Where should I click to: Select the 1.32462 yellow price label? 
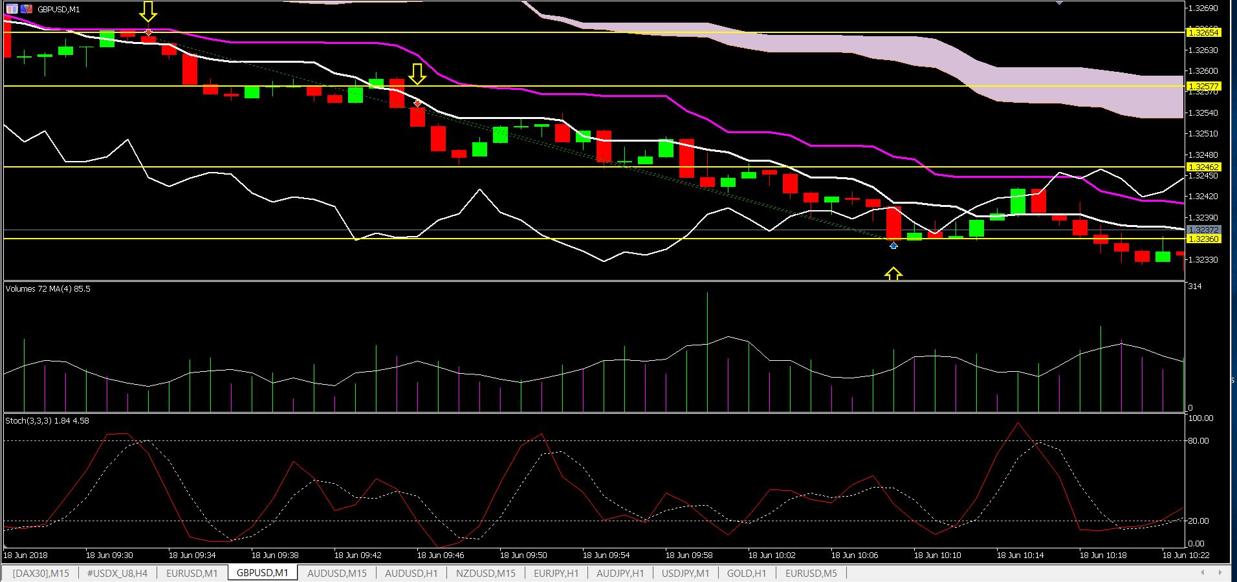pos(1203,167)
